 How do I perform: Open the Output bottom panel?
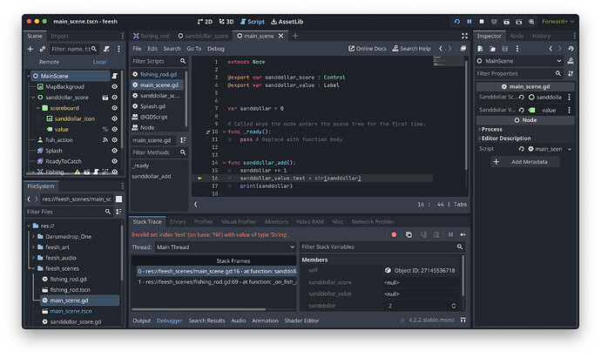141,321
